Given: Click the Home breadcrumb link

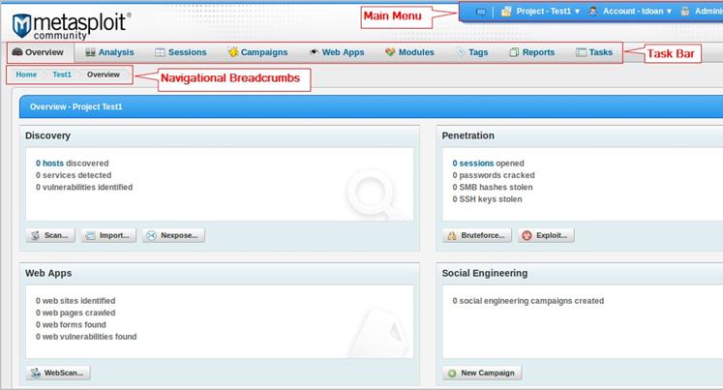Looking at the screenshot, I should [x=26, y=75].
